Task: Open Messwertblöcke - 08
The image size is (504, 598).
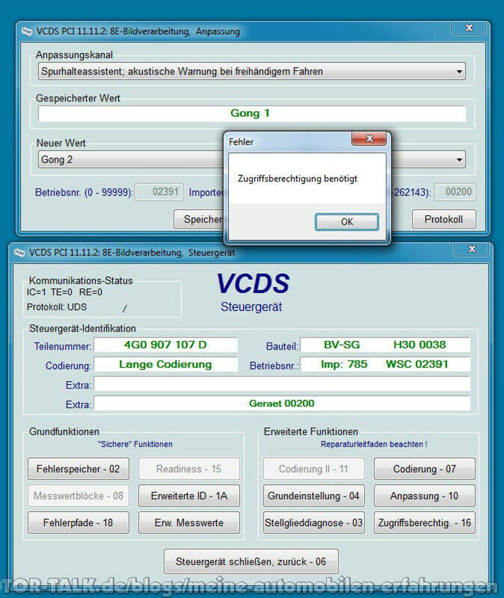Action: click(78, 496)
